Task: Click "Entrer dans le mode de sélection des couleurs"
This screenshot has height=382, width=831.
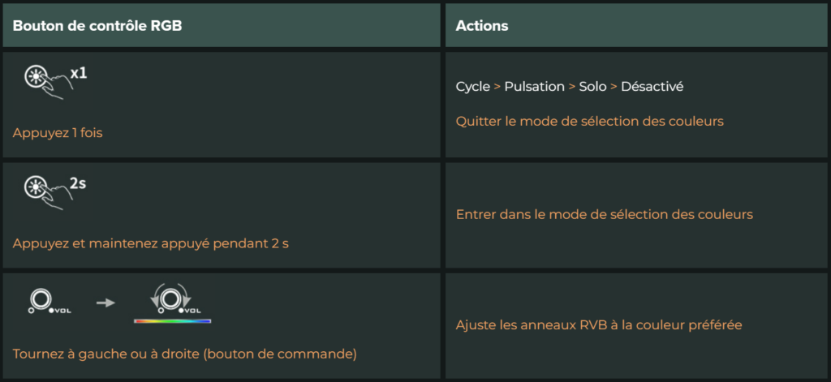Action: pyautogui.click(x=604, y=215)
